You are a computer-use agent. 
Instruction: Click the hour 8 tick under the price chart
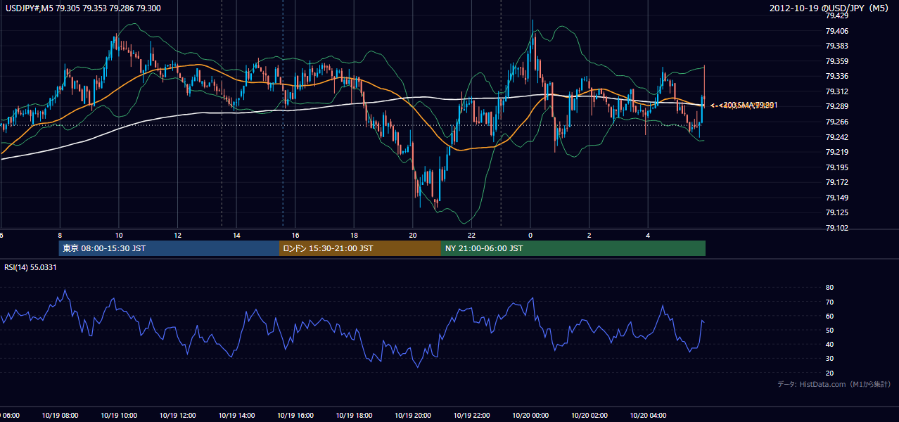[x=60, y=236]
